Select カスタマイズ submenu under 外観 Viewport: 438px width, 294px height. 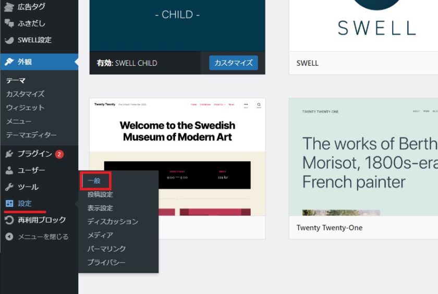25,94
